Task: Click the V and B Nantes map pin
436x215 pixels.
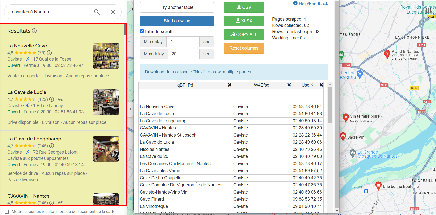Action: (x=387, y=54)
